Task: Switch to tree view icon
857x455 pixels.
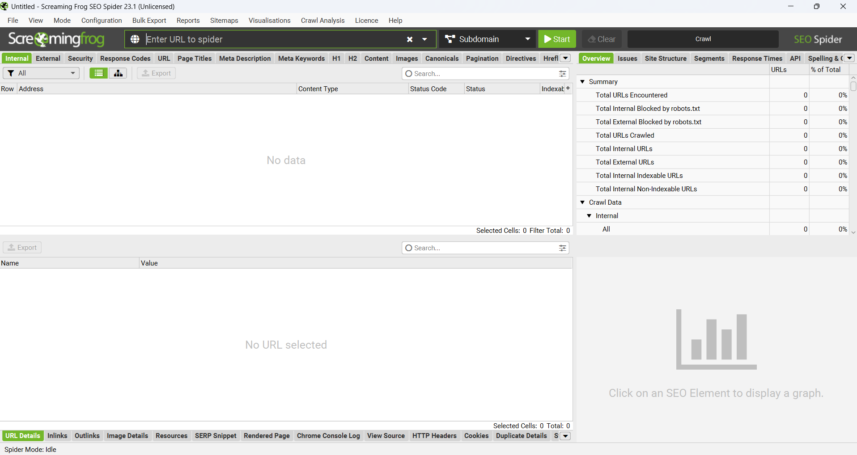Action: click(x=118, y=73)
